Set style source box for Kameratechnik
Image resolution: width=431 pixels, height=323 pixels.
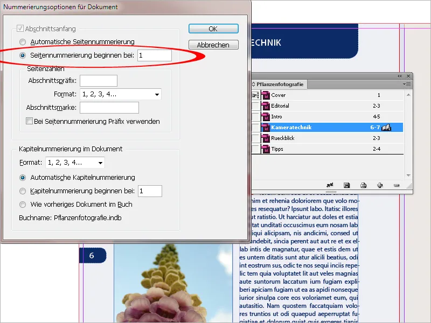pyautogui.click(x=255, y=128)
